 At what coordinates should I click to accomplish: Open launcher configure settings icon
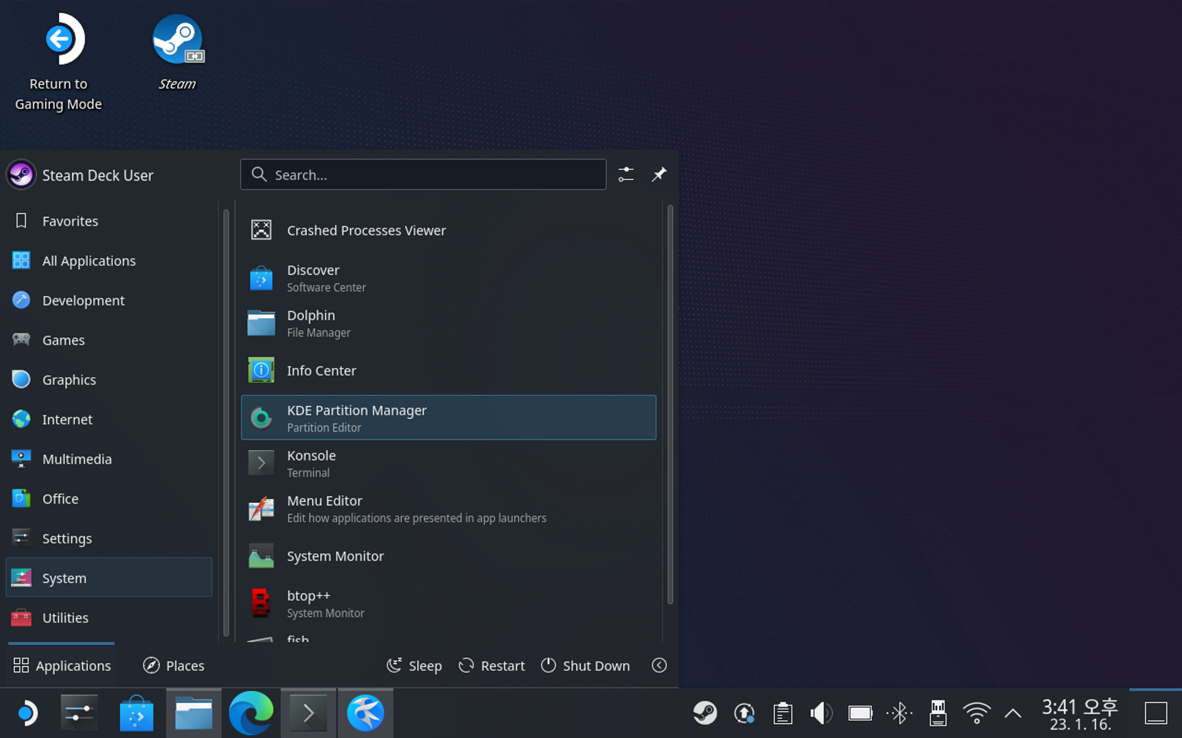coord(626,174)
